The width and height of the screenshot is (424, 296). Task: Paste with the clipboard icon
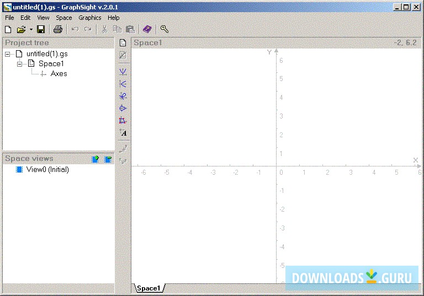click(130, 29)
